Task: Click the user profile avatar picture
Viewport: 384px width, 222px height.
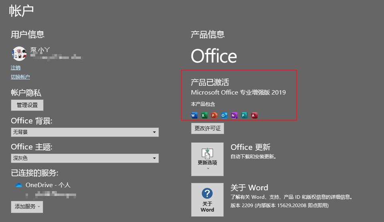Action: coord(19,54)
